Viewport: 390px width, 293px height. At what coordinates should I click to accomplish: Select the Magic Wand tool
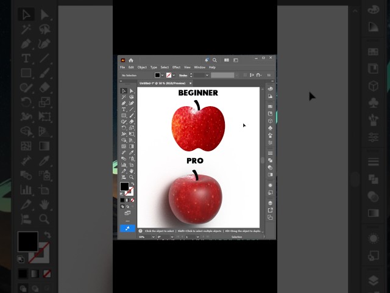click(x=124, y=97)
